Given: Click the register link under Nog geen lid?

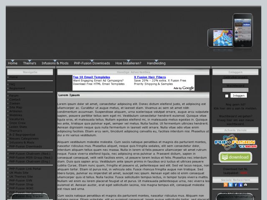Looking at the screenshot, I should pyautogui.click(x=235, y=108).
